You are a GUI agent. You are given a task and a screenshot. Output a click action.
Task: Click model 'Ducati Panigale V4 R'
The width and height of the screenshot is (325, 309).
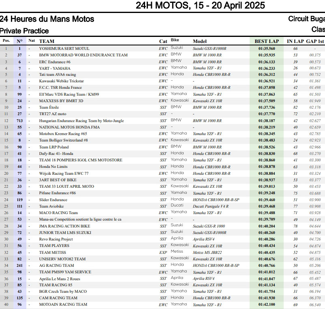coord(211,206)
